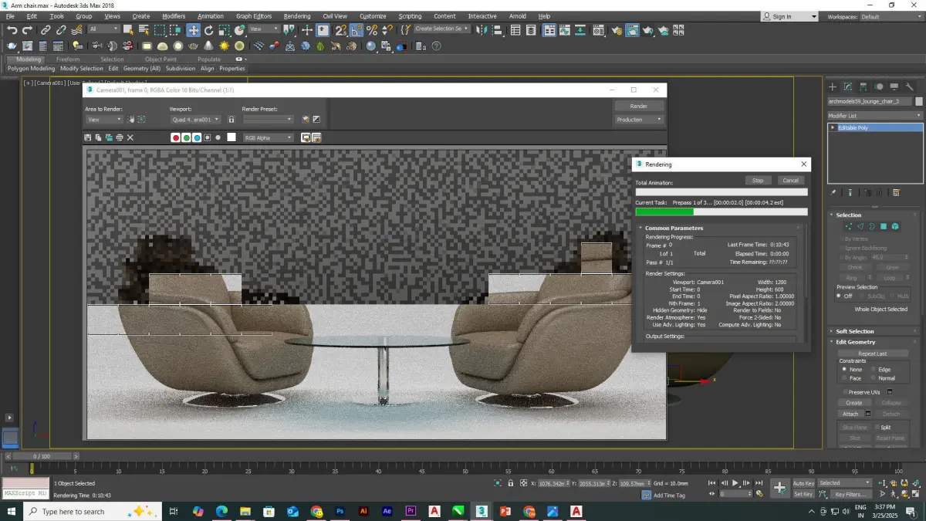Select the Edge constraint radio button
The image size is (926, 521).
click(874, 370)
